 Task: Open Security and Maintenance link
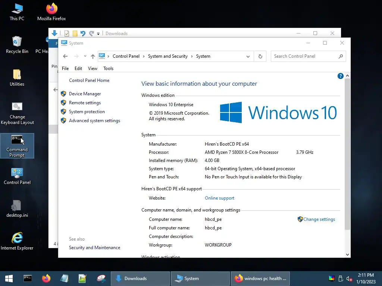tap(94, 248)
